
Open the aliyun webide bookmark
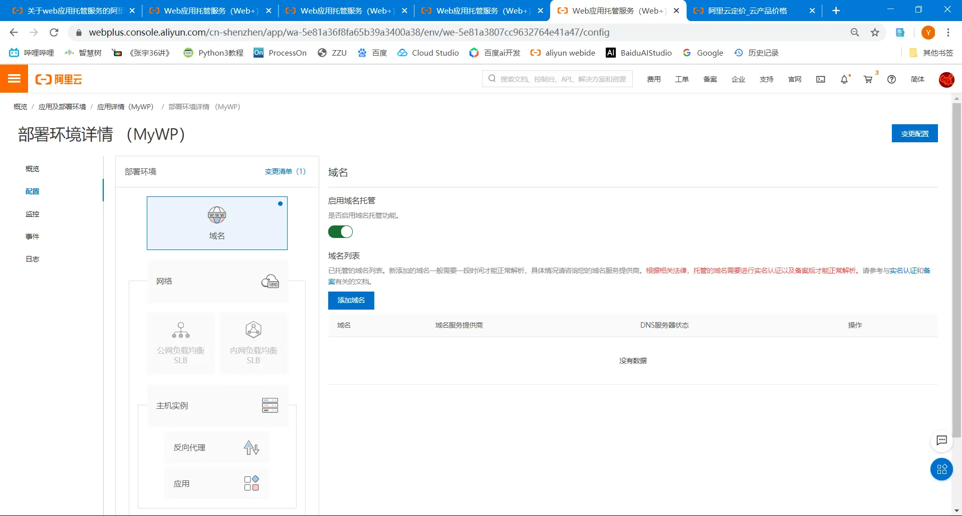(x=563, y=53)
